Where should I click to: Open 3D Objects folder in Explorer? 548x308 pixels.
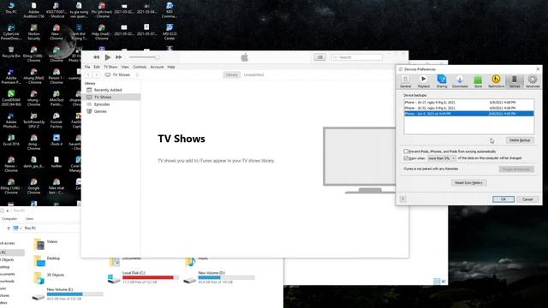click(x=49, y=277)
